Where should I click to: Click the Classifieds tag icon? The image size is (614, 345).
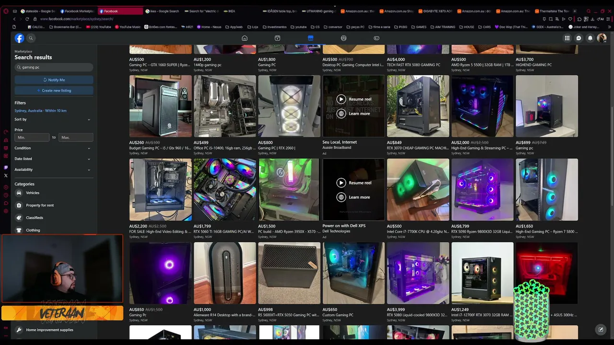(x=19, y=218)
